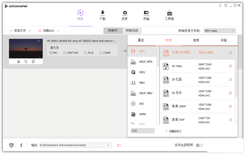Expand the 加载DVD dropdown arrow

pos(58,31)
